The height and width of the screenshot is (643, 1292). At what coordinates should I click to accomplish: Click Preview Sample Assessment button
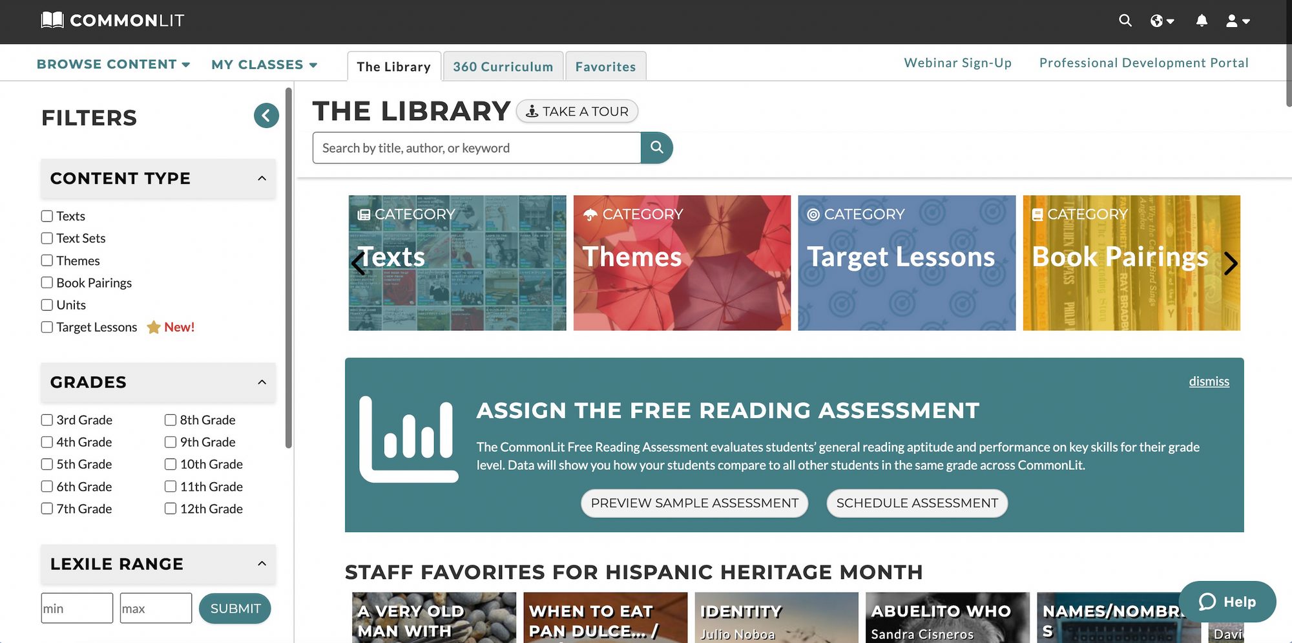694,503
